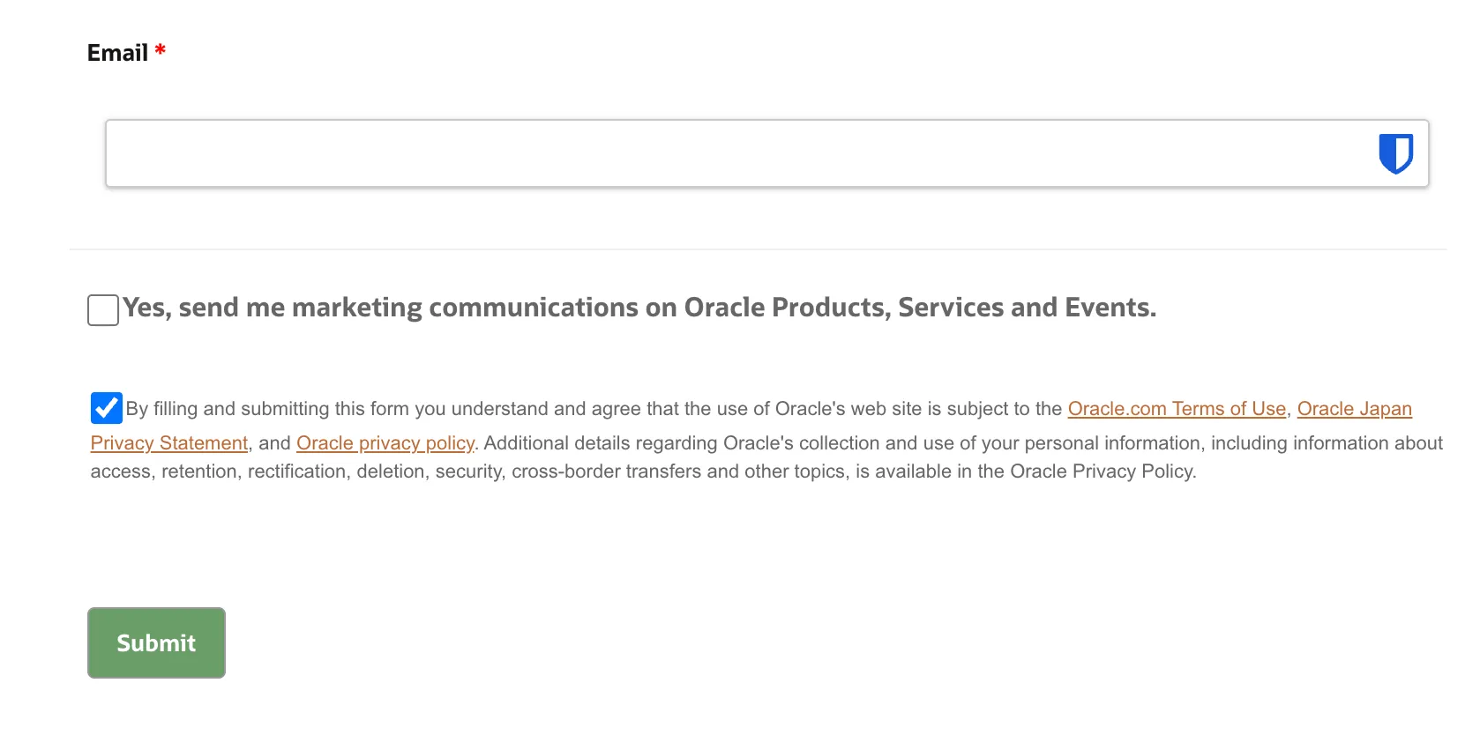Click the "Oracle Japan" link text on first line
The image size is (1480, 735).
tap(1354, 409)
